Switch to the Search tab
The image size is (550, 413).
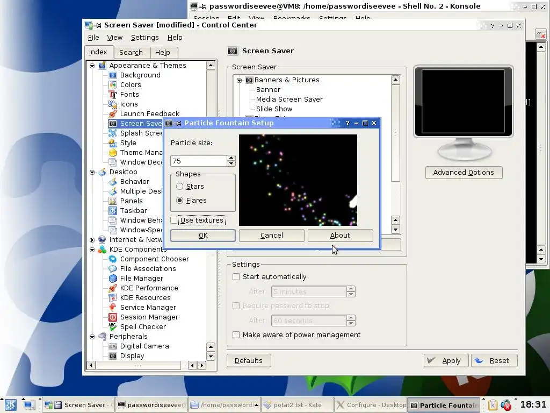(131, 53)
